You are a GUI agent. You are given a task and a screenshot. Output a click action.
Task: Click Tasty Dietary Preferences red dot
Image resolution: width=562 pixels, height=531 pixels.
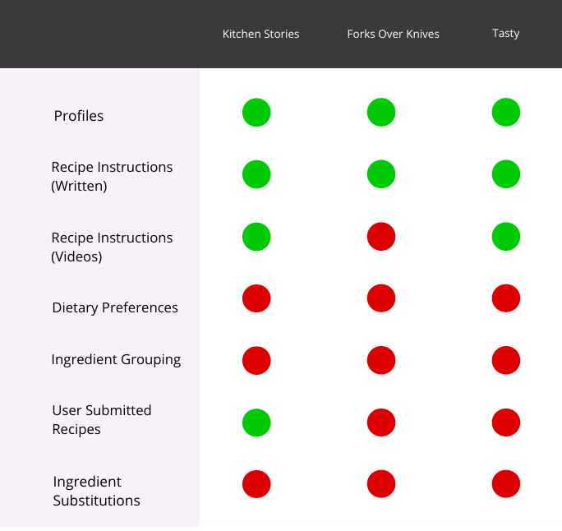(x=506, y=298)
